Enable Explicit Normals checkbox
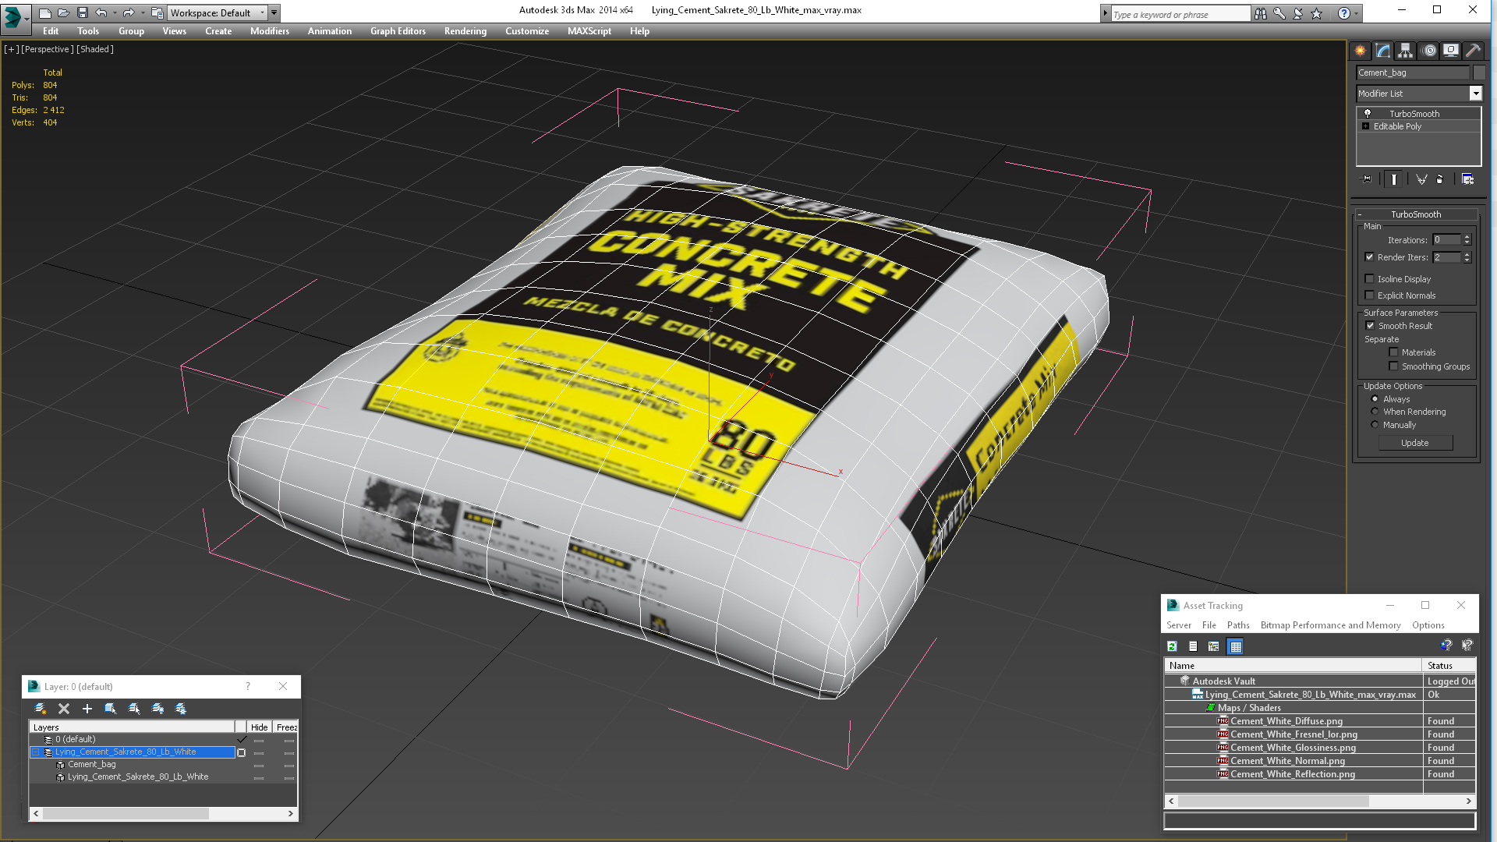 click(1370, 295)
